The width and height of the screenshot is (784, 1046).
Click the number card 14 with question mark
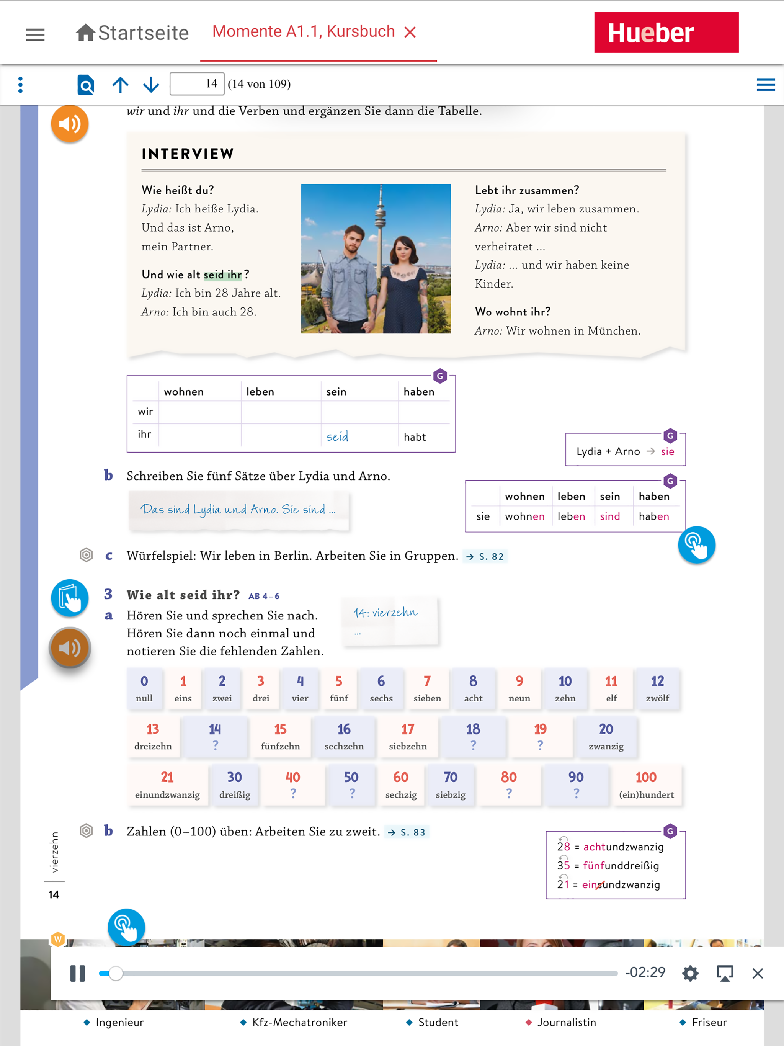click(x=215, y=737)
